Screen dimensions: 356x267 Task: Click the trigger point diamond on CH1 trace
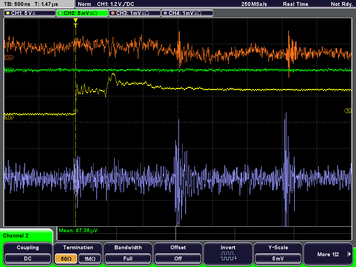75,111
